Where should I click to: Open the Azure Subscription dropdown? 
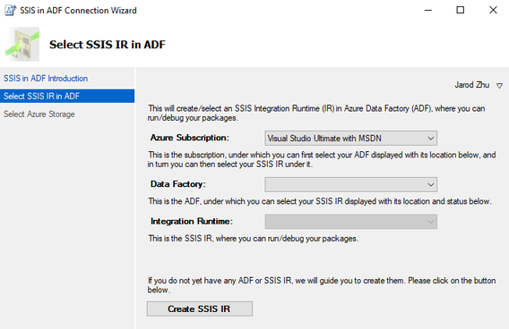coord(350,139)
